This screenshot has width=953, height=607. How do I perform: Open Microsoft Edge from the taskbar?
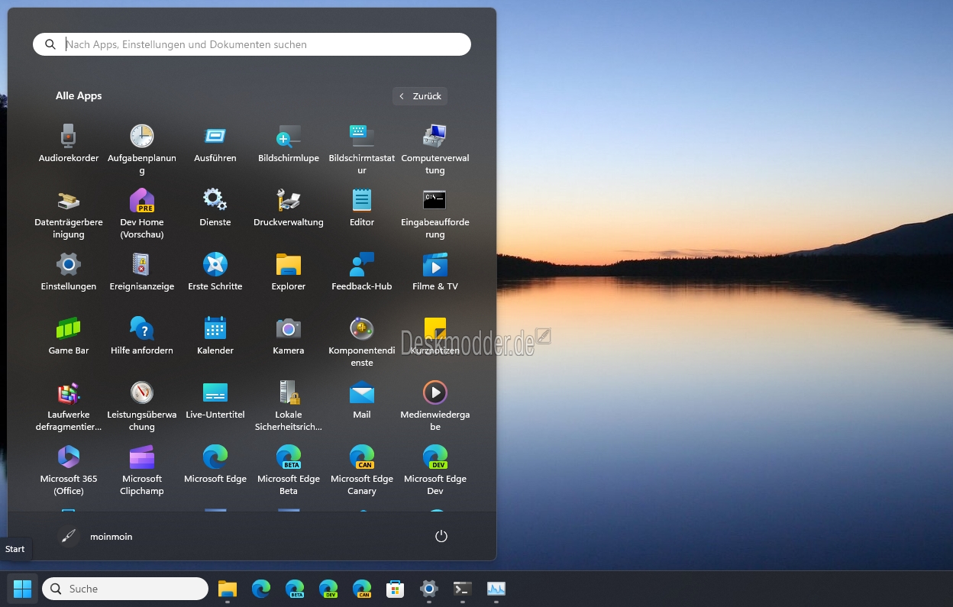coord(261,589)
